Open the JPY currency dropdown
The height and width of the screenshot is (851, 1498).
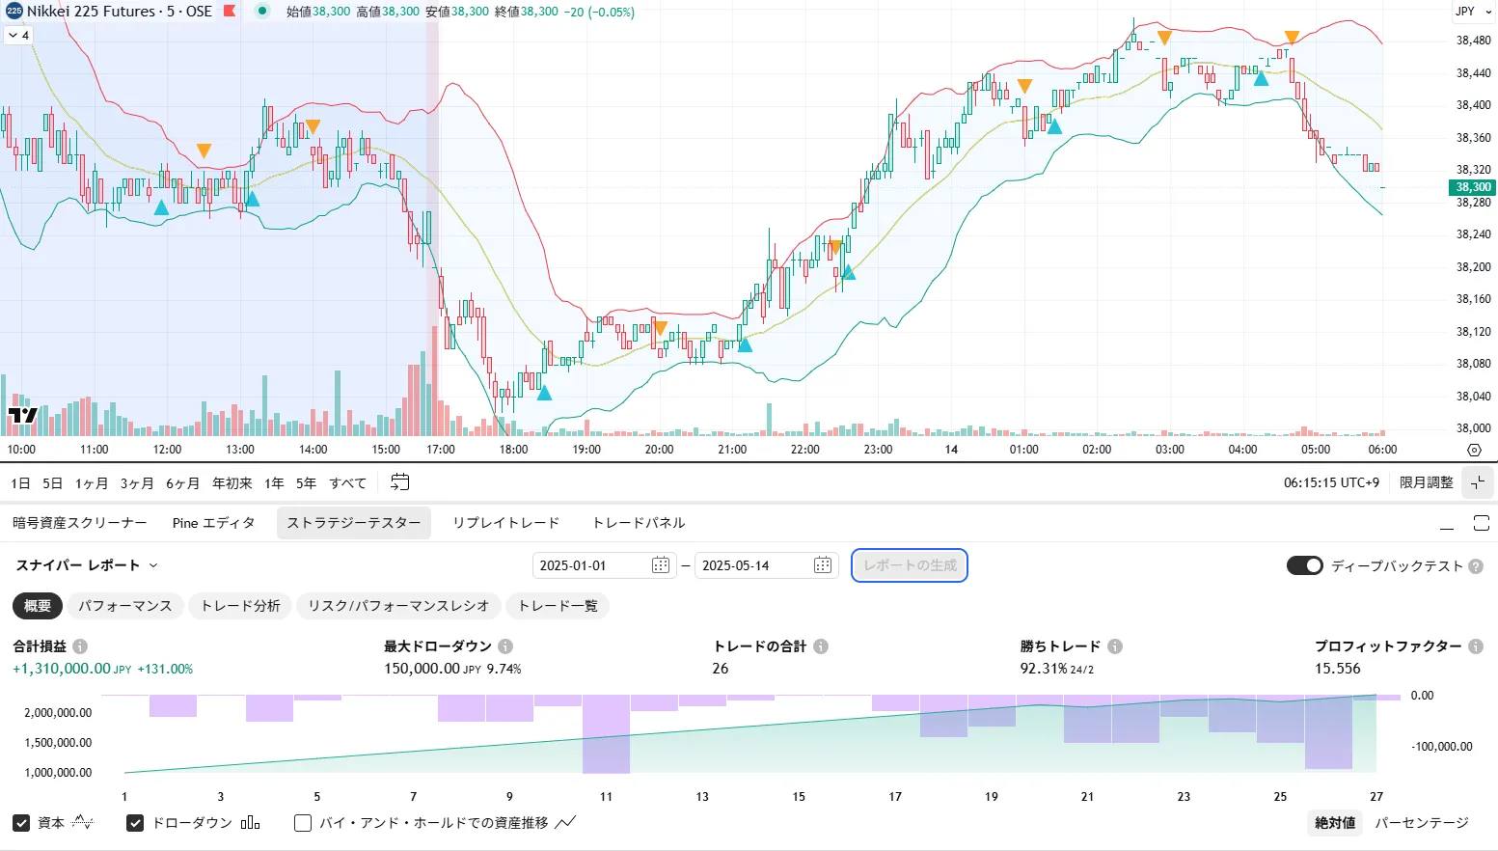click(x=1472, y=12)
